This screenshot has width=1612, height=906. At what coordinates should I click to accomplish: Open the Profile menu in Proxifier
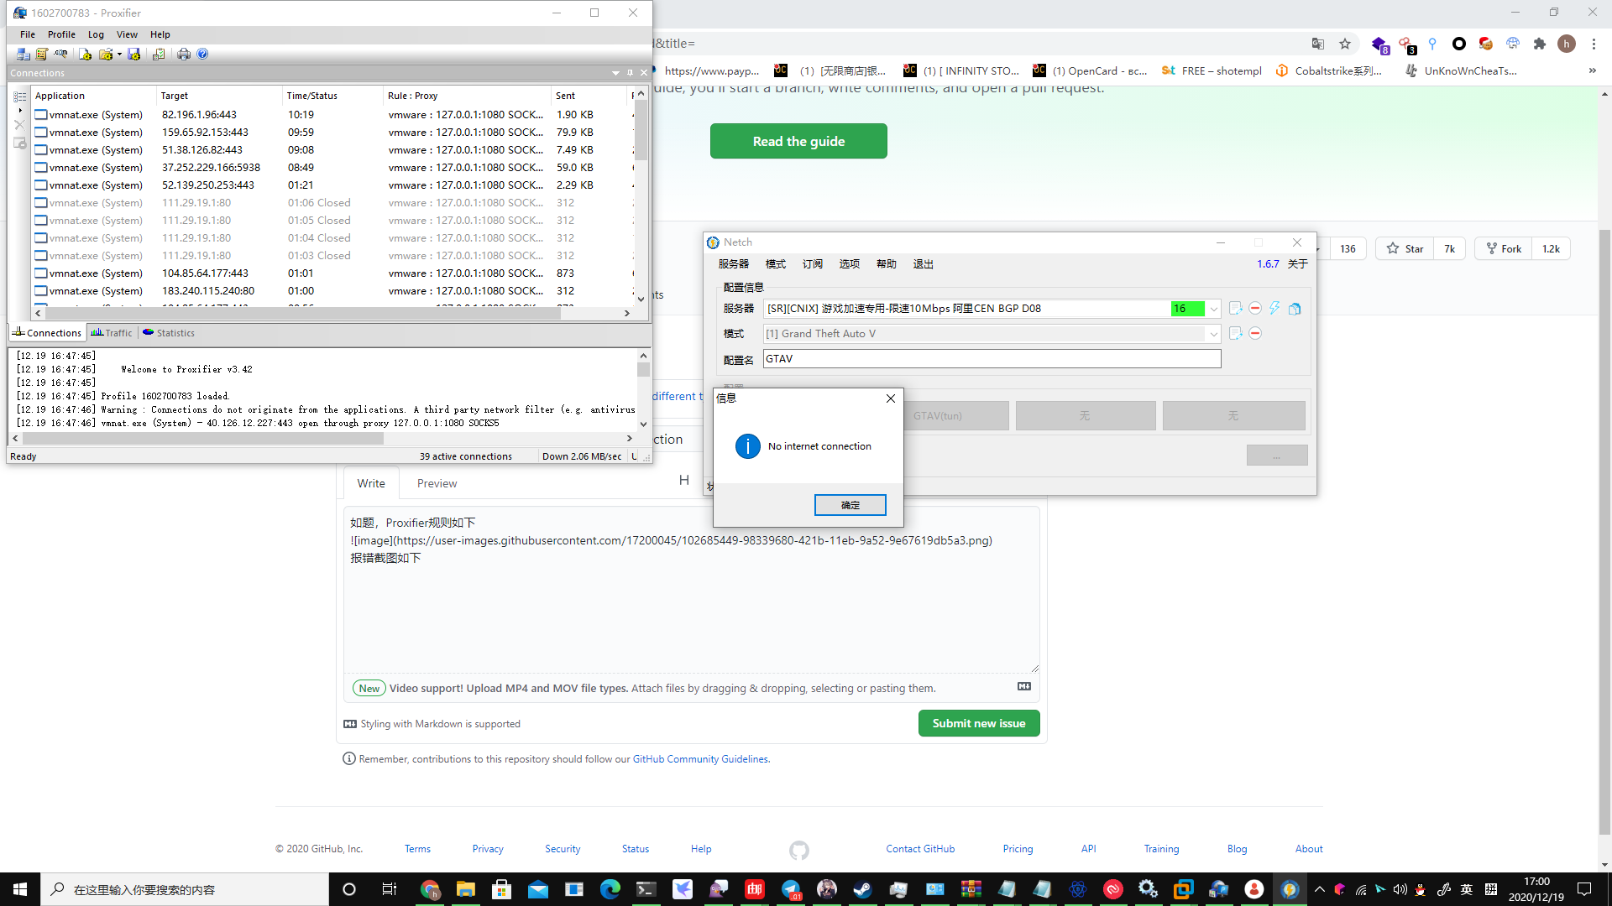pos(61,34)
